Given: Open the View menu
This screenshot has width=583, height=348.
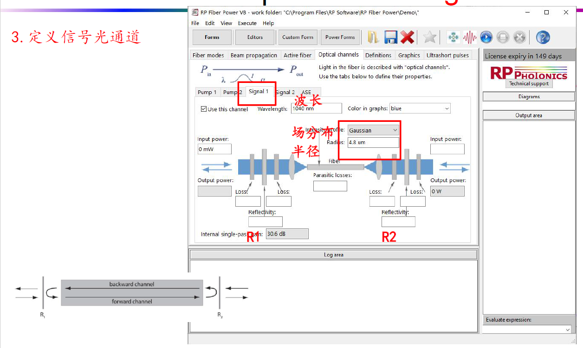Looking at the screenshot, I should 227,23.
